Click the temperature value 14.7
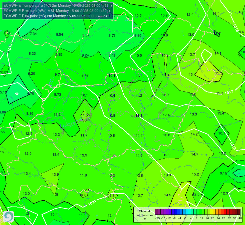245x225 pixels. [195, 154]
